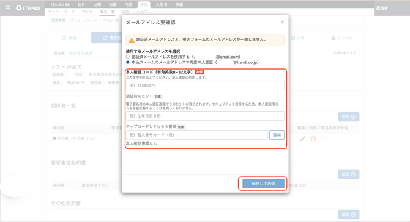This screenshot has width=410, height=222.
Task: Open the 申込 tab in top navigation
Action: click(x=144, y=5)
